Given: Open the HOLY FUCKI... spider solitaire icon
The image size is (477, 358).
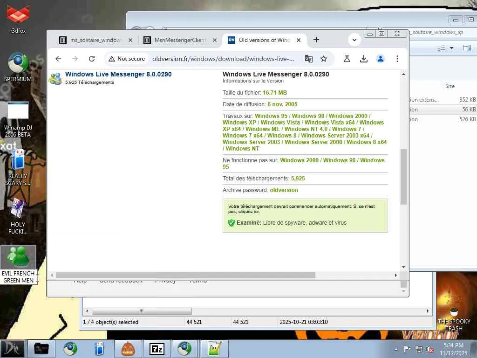Looking at the screenshot, I should tap(18, 216).
